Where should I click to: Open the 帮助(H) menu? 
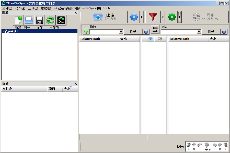pyautogui.click(x=46, y=8)
